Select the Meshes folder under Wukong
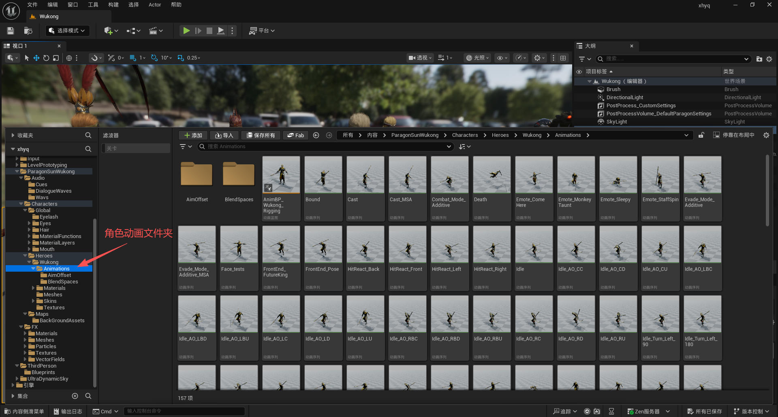The image size is (778, 417). tap(53, 295)
